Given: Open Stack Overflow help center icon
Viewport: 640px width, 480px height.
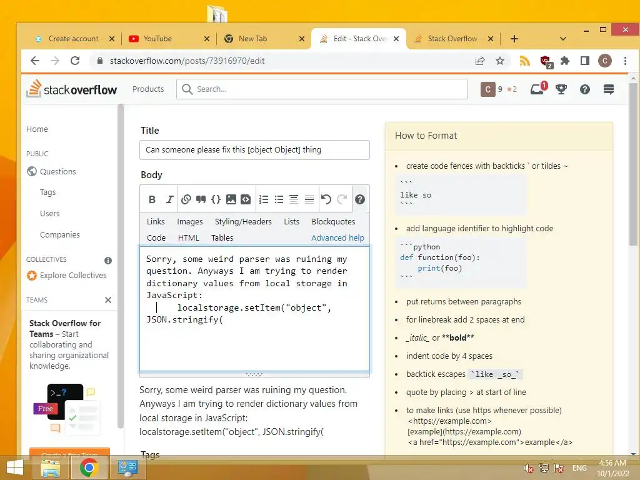Looking at the screenshot, I should (585, 89).
